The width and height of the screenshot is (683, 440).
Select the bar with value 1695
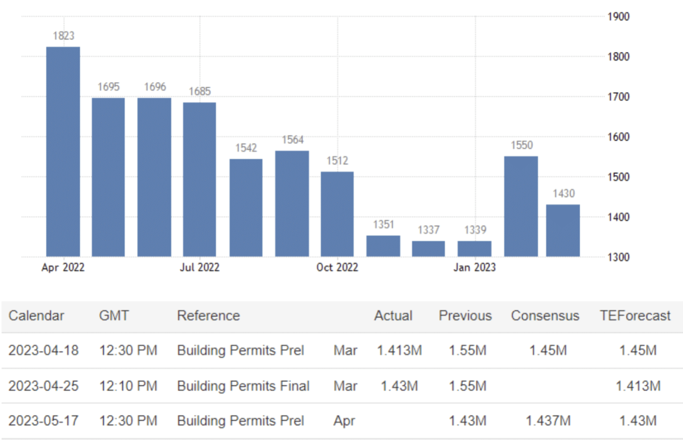point(108,177)
